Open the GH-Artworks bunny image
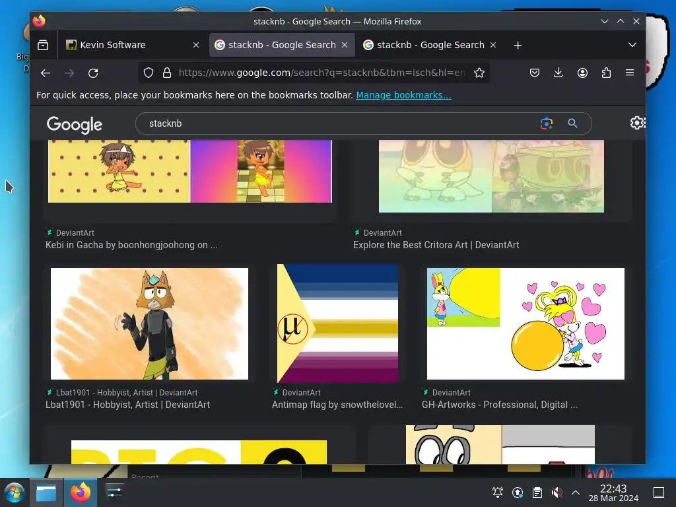676x507 pixels. (525, 323)
